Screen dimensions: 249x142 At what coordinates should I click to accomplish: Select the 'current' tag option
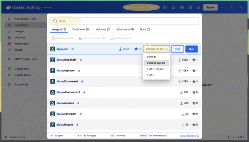point(152,57)
